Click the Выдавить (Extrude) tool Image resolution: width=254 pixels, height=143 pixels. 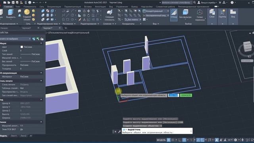11,14
